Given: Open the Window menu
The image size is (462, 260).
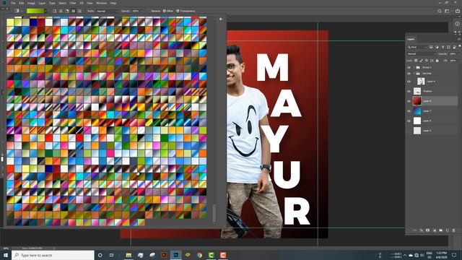Looking at the screenshot, I should click(x=101, y=3).
